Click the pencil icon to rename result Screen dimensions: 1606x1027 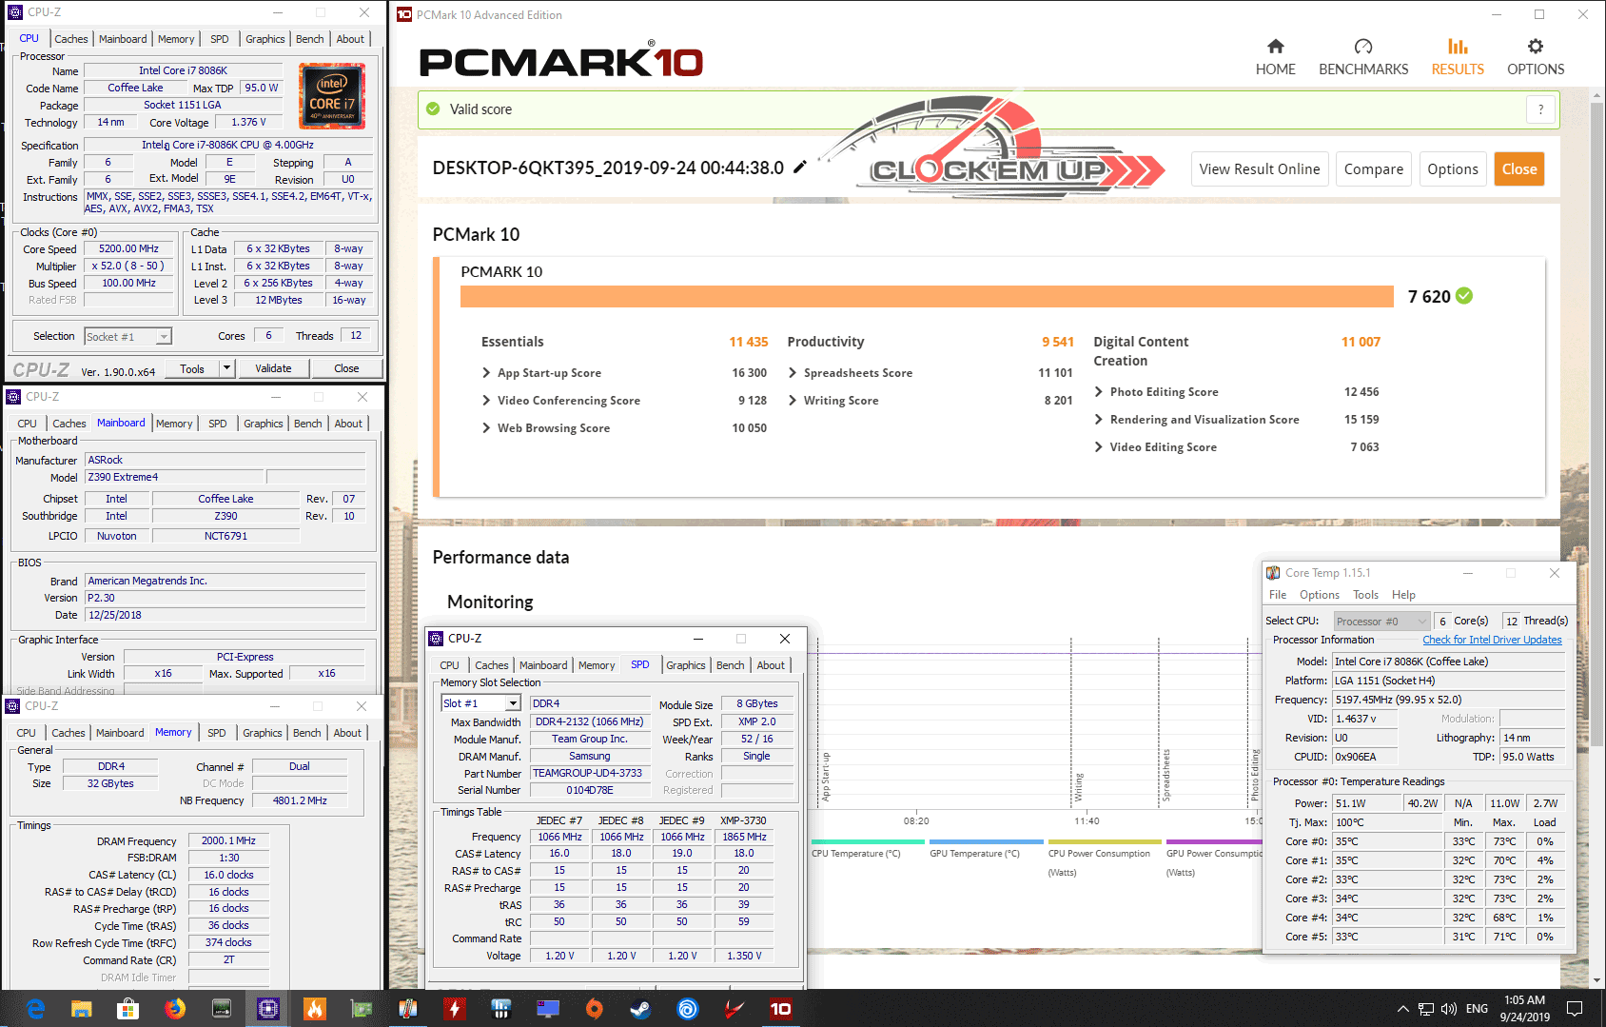(800, 168)
